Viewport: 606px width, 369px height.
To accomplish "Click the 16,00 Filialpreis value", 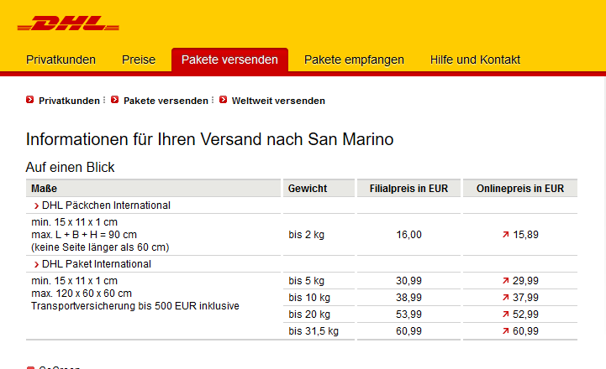I will click(x=408, y=235).
